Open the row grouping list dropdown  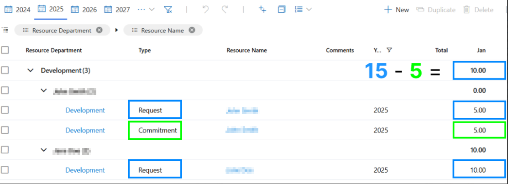tap(303, 10)
